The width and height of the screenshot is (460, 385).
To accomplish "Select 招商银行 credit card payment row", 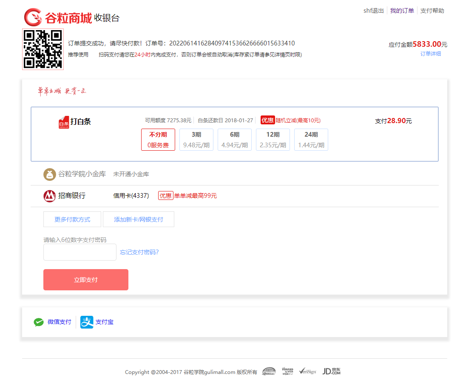I will coord(235,196).
